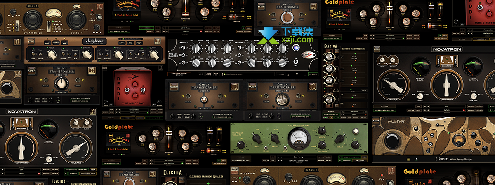495x185 pixels.
Task: Open Vision Groove 'Deep Hurting' preset menu
Action: pos(299,157)
